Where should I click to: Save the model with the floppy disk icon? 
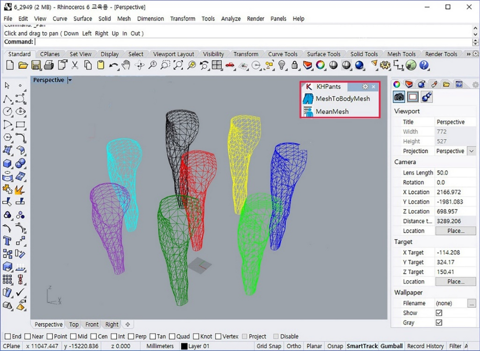coord(36,65)
